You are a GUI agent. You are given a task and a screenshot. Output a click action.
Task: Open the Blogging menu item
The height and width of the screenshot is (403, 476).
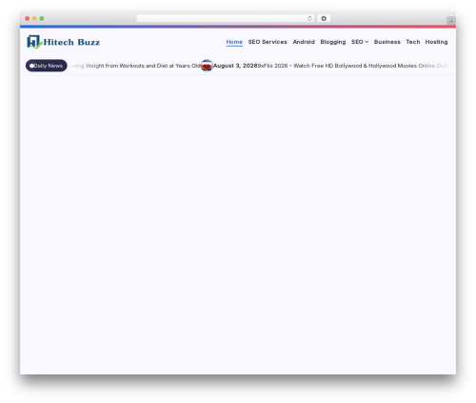333,42
